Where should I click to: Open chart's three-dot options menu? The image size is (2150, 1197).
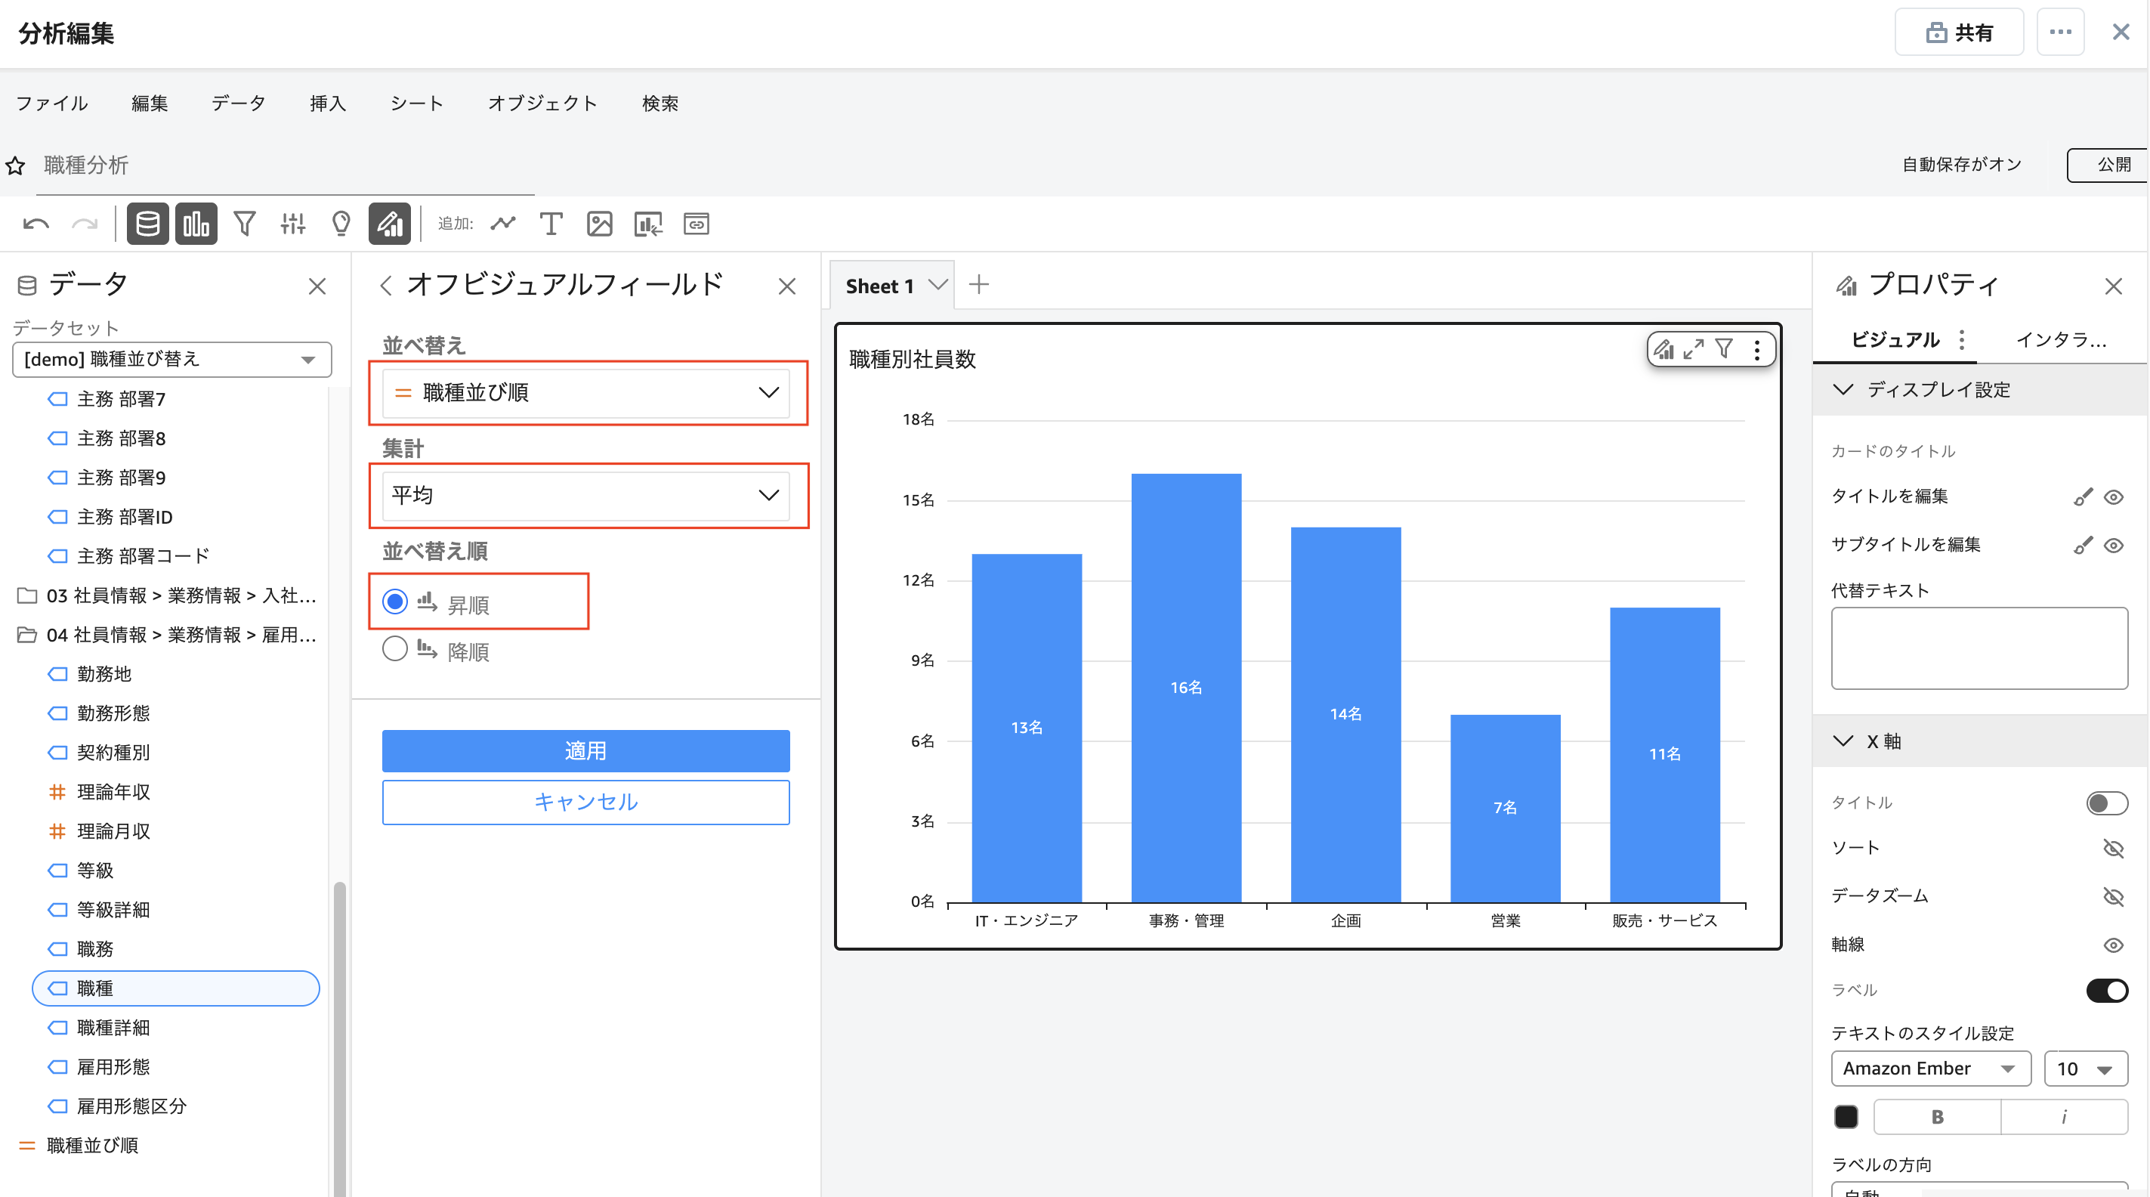(x=1757, y=350)
